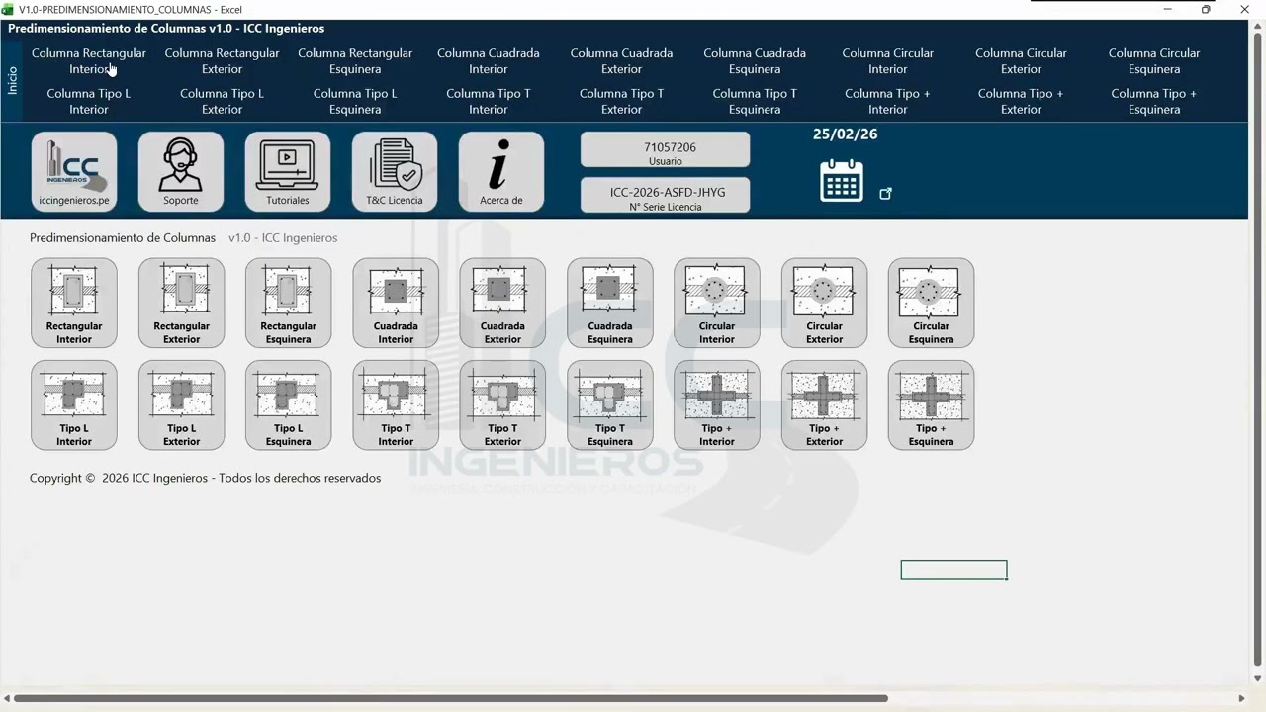Open the Tutoriales laptop icon
The width and height of the screenshot is (1266, 712).
click(288, 172)
